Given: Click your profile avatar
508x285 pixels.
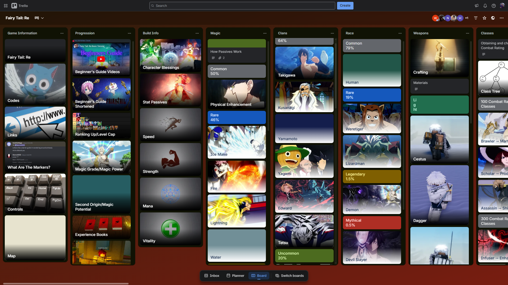Looking at the screenshot, I should tap(502, 6).
